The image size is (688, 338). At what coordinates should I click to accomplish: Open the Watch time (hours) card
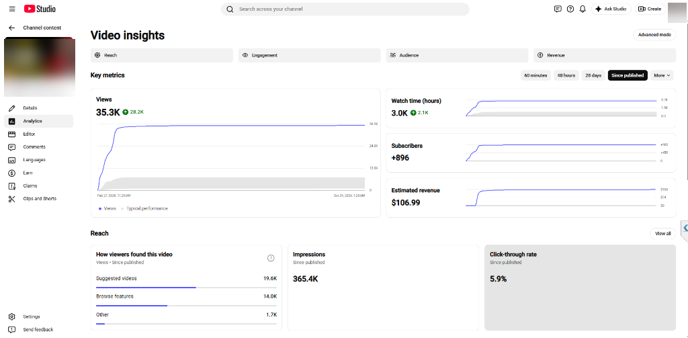pyautogui.click(x=531, y=108)
